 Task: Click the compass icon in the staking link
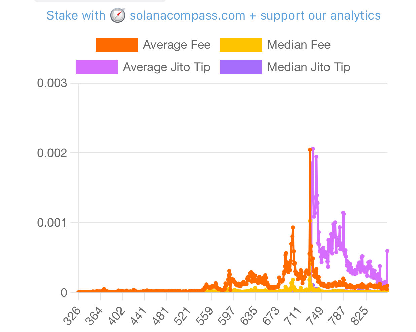[x=118, y=15]
